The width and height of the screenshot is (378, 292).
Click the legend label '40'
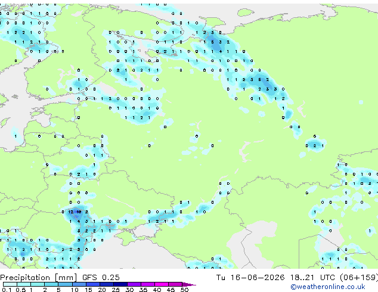(157, 290)
